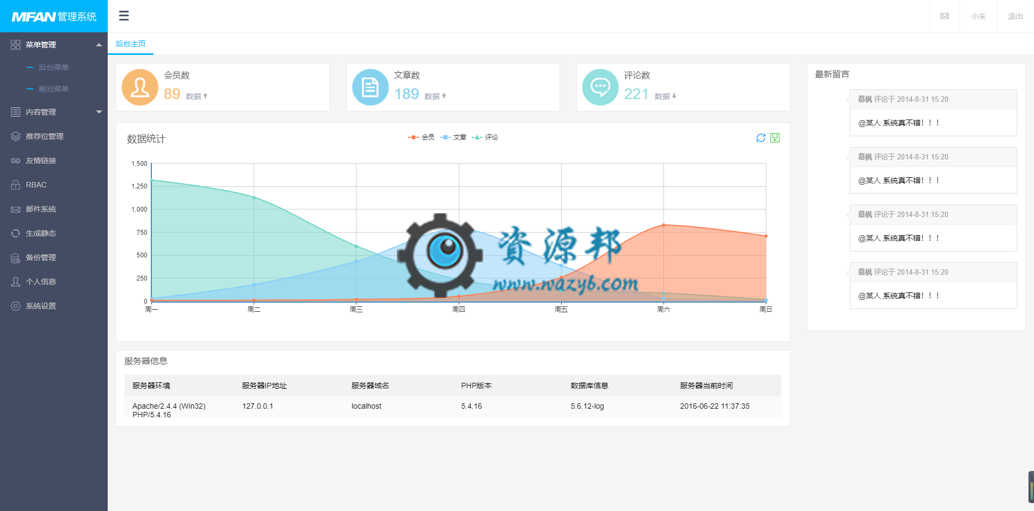Image resolution: width=1034 pixels, height=511 pixels.
Task: Toggle the hamburger sidebar menu icon
Action: pyautogui.click(x=124, y=16)
